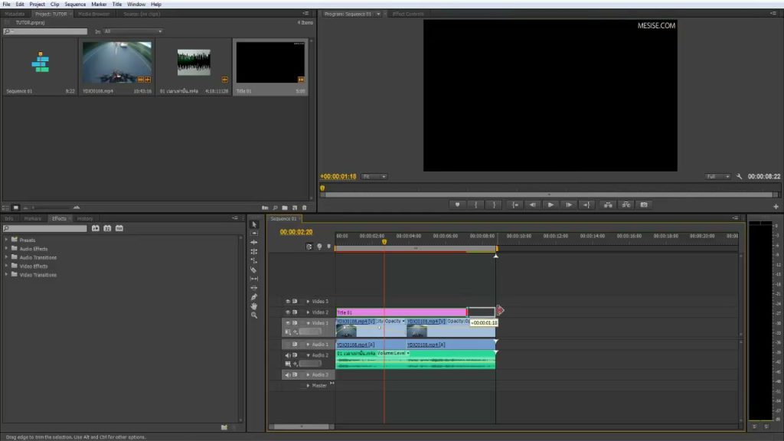
Task: Click the Go to In button
Action: tap(514, 204)
